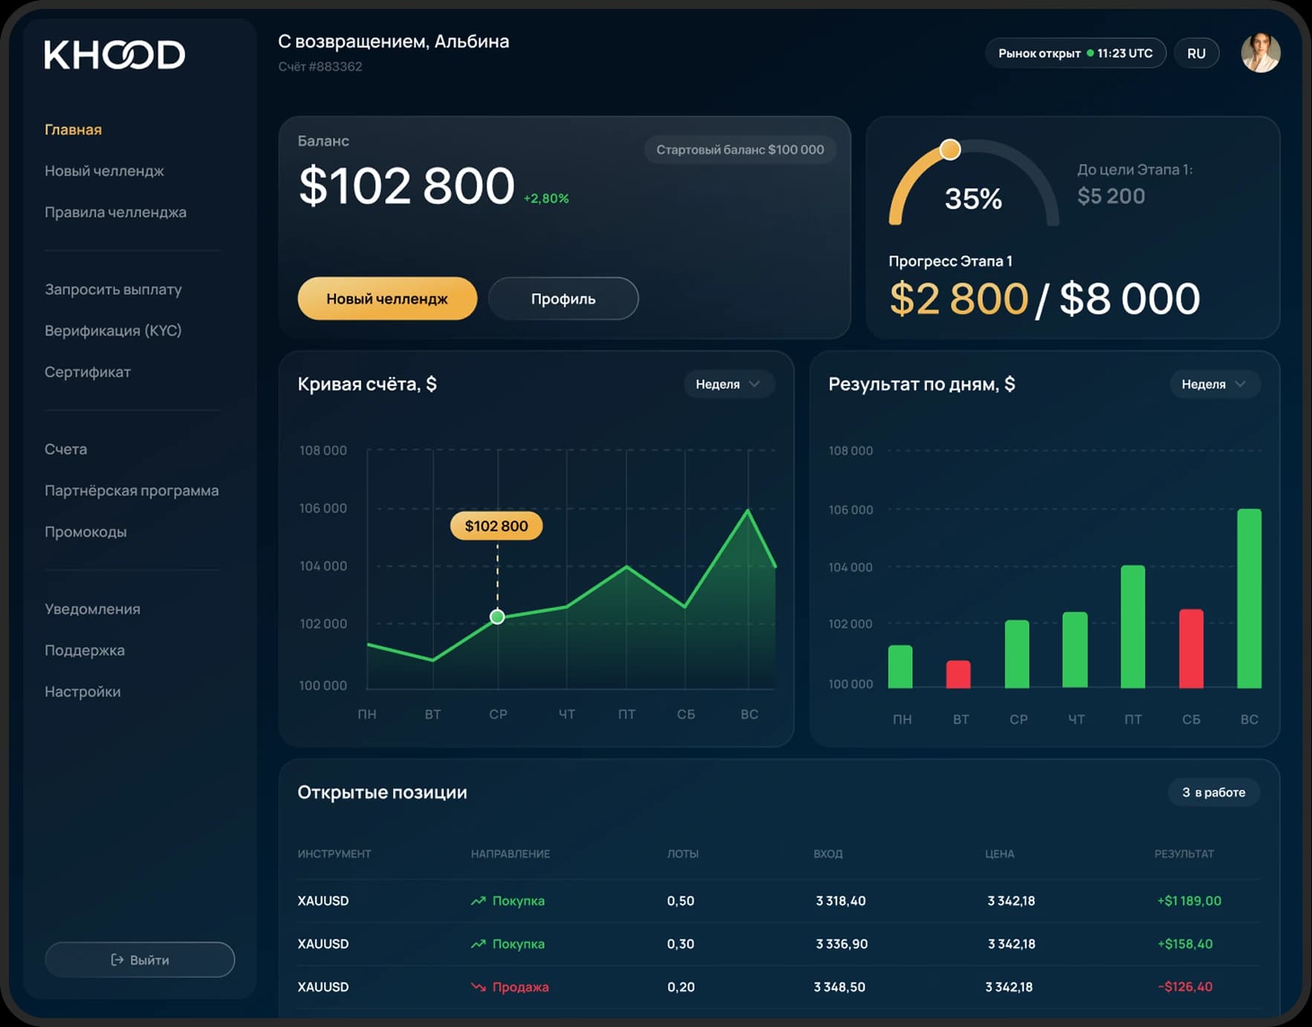Click the yellow Новый челлендж button
The height and width of the screenshot is (1027, 1312).
pyautogui.click(x=387, y=299)
